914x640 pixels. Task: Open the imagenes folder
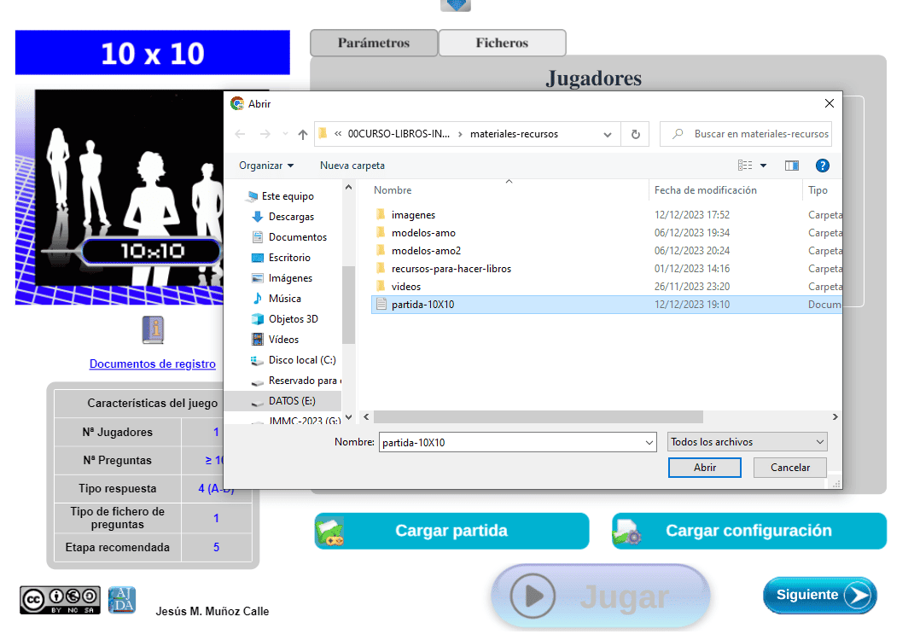pyautogui.click(x=413, y=215)
